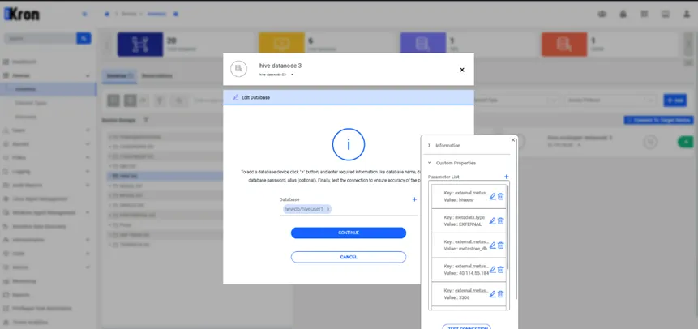
Task: Remove the newdb/hiveuser1 database chip
Action: click(328, 209)
